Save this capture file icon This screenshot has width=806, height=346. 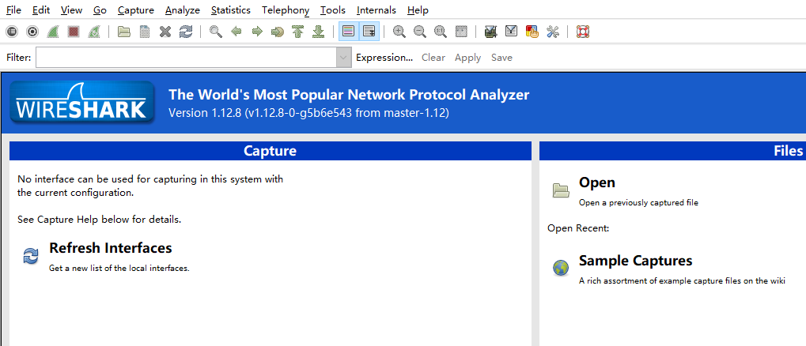pyautogui.click(x=145, y=32)
